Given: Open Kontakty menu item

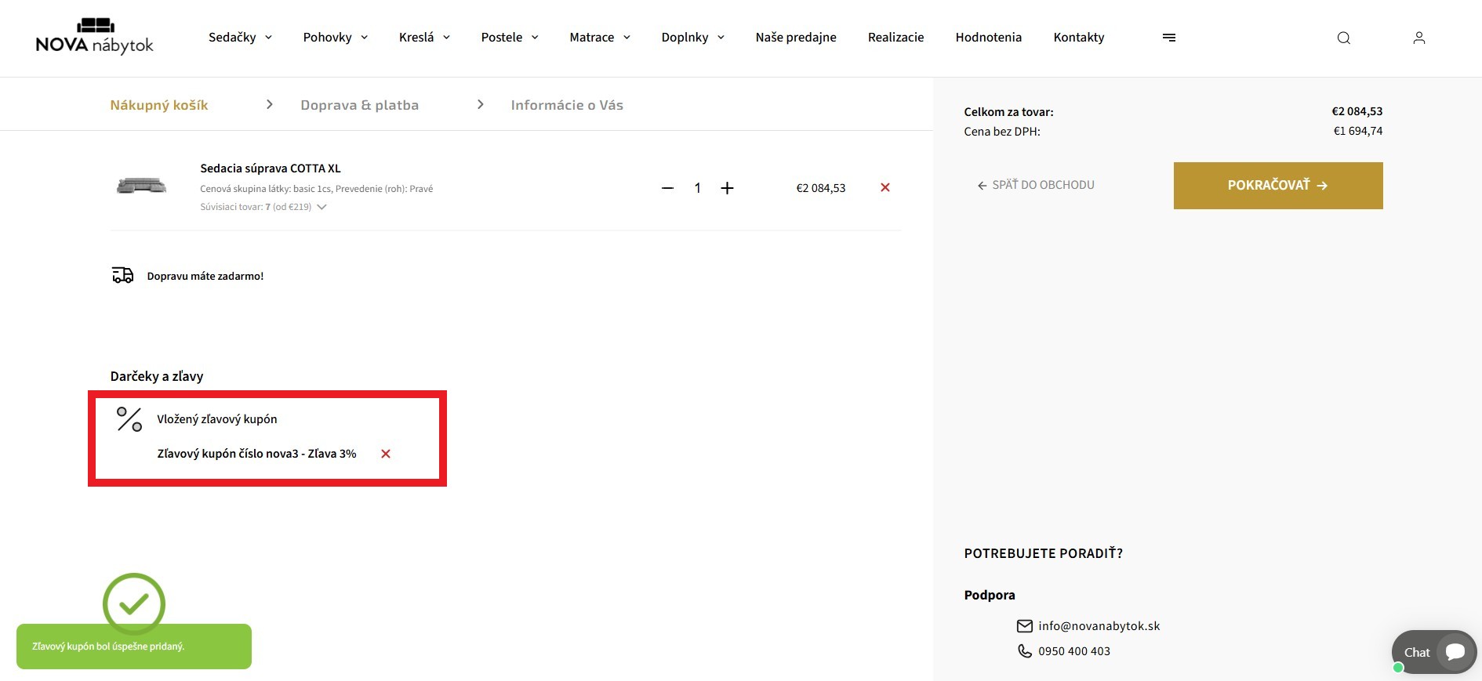Looking at the screenshot, I should (x=1078, y=38).
